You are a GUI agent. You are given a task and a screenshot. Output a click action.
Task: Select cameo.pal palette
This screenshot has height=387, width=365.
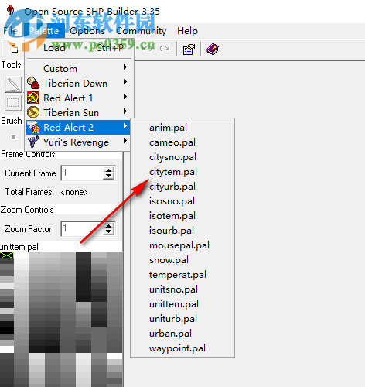click(x=182, y=142)
